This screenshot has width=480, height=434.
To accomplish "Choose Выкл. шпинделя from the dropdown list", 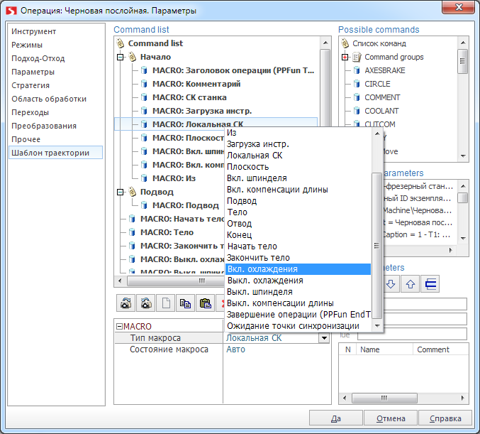I will 259,292.
